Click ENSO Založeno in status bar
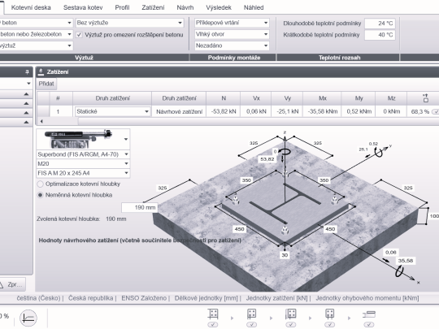 pyautogui.click(x=144, y=298)
